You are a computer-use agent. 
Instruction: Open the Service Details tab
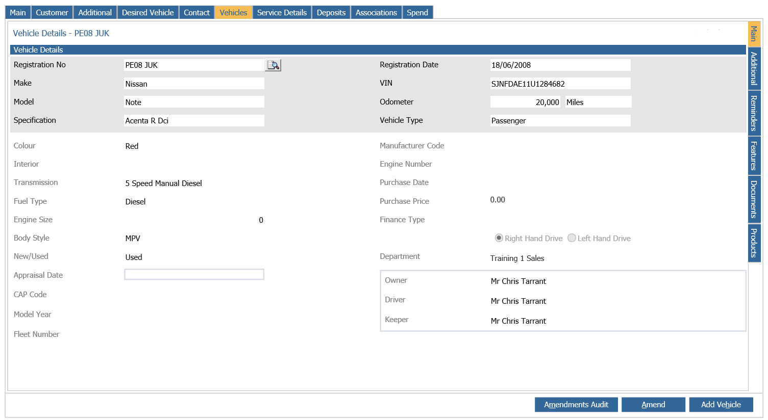282,12
